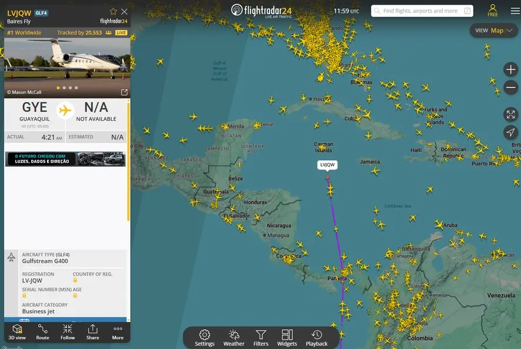The height and width of the screenshot is (349, 521).
Task: Unlock the aircraft Age lock icon
Action: pos(75,296)
